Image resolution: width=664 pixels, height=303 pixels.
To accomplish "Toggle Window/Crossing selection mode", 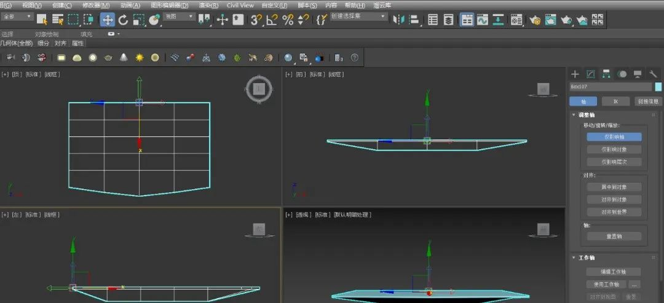I will (x=89, y=20).
